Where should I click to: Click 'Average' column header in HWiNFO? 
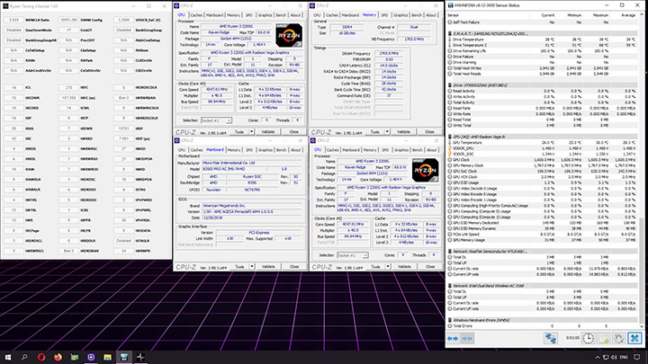[x=628, y=15]
